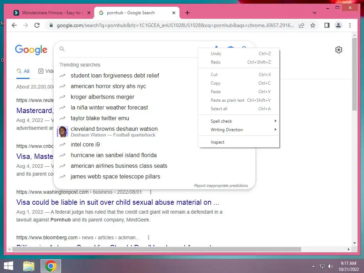
Task: Go back using the browser back arrow
Action: coord(14,25)
